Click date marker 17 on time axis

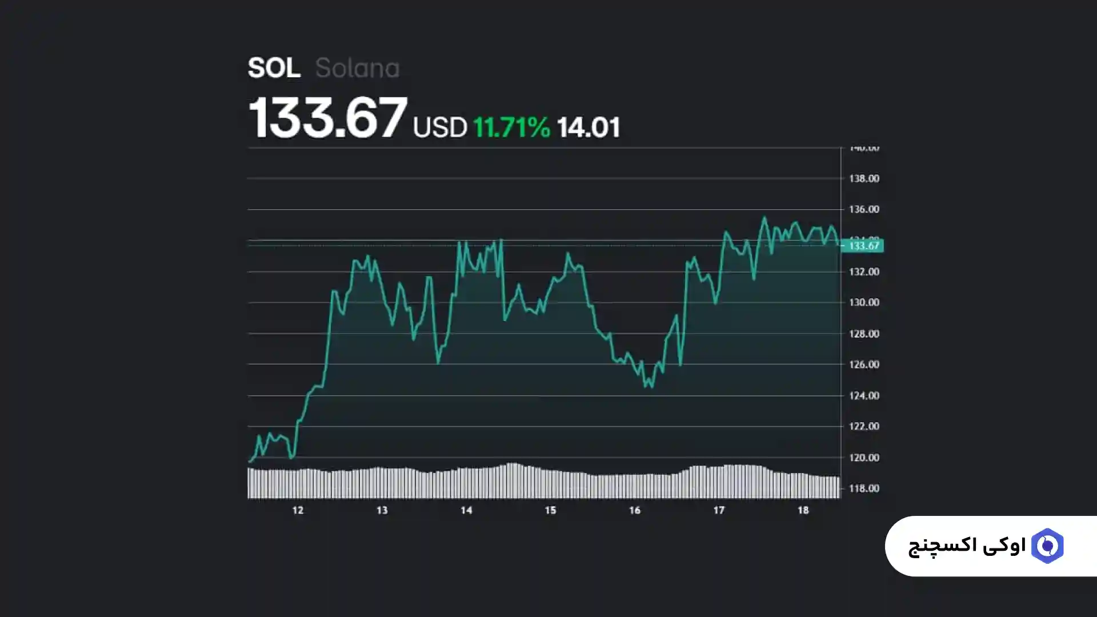[x=719, y=510]
